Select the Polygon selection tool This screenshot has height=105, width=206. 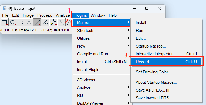(x=21, y=22)
